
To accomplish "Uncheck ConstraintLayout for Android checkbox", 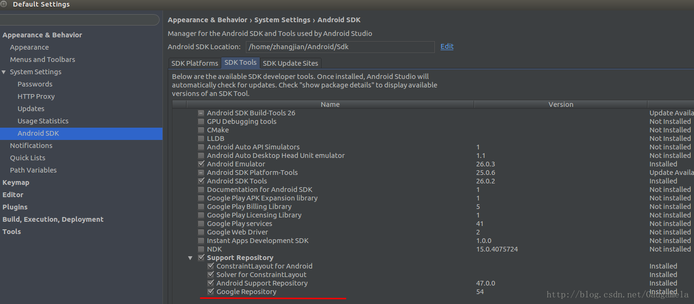I will click(211, 266).
